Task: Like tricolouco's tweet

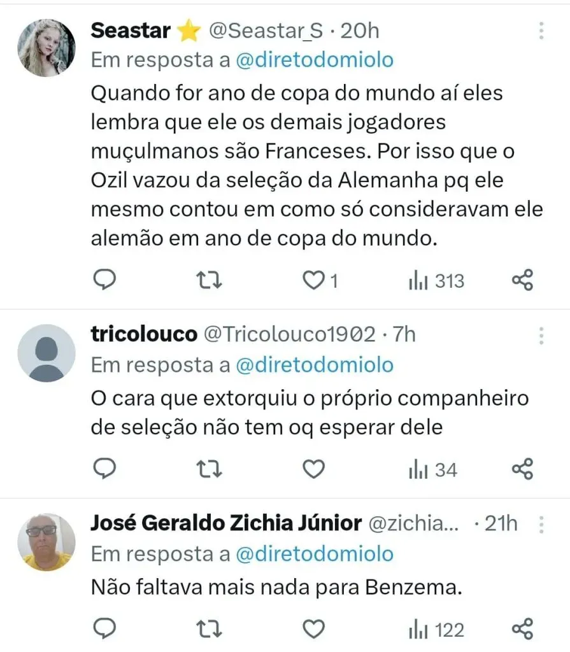Action: pyautogui.click(x=313, y=470)
